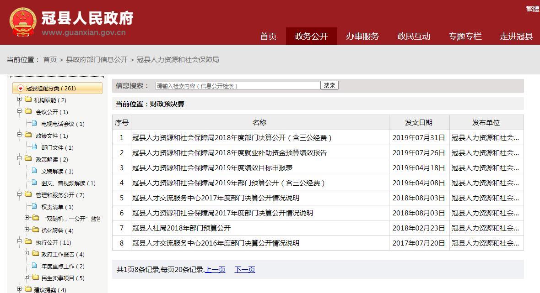Screen dimensions: 540x293
Task: Click the 发布单位 column header
Action: coord(486,123)
